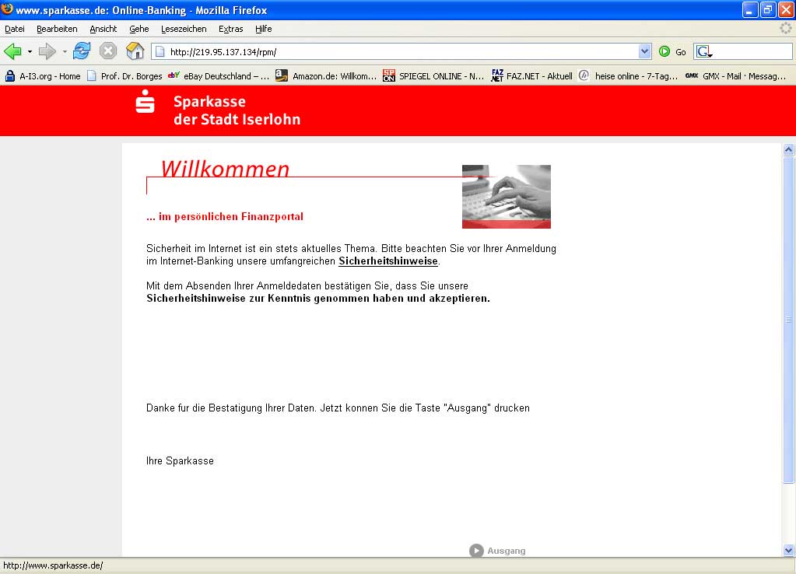Open the Ansicht menu
This screenshot has height=574, width=796.
pos(103,29)
